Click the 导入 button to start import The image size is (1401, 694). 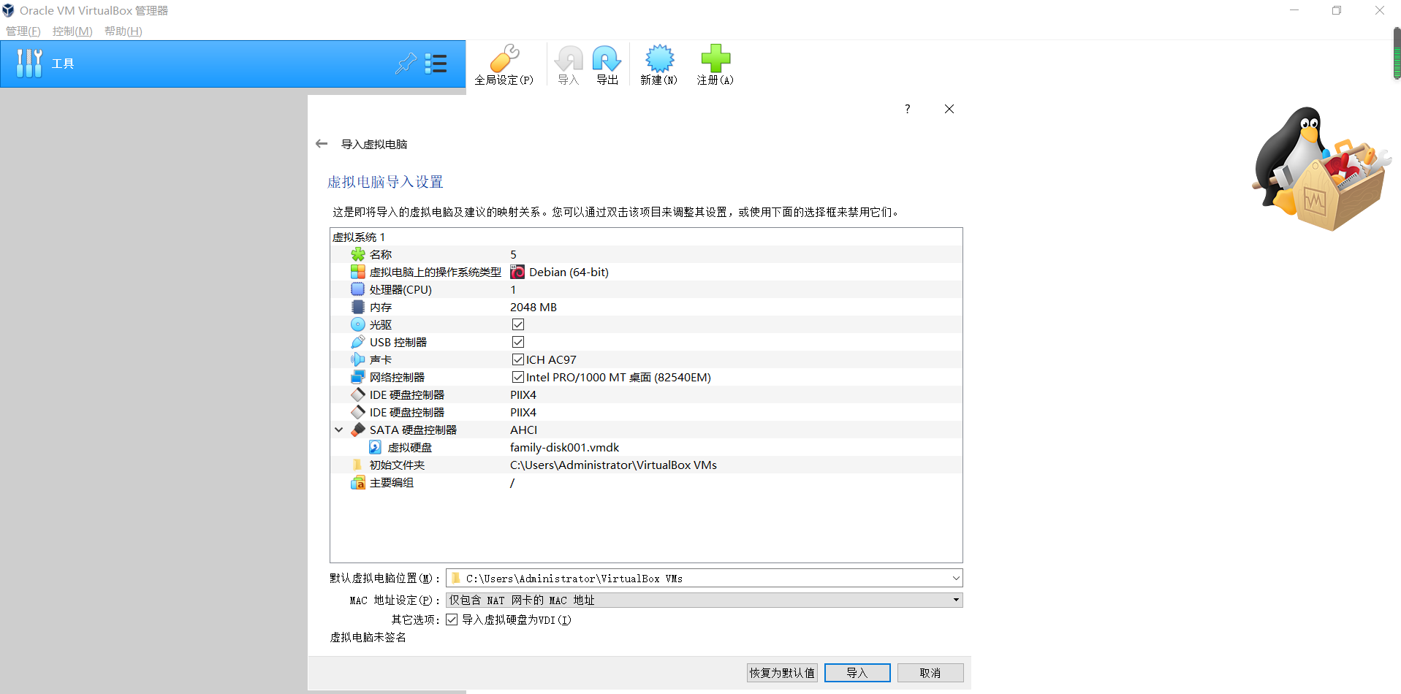coord(857,673)
